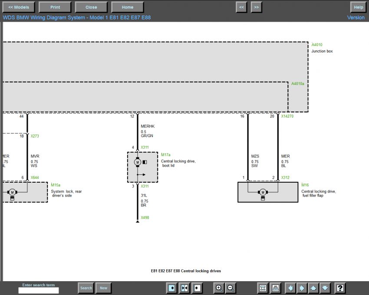
Task: Open the X312 connector link
Action: pyautogui.click(x=286, y=177)
